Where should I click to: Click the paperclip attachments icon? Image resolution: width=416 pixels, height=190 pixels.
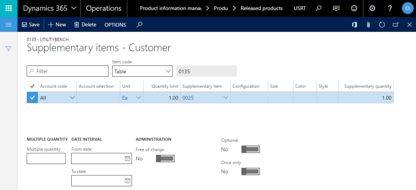click(x=368, y=24)
